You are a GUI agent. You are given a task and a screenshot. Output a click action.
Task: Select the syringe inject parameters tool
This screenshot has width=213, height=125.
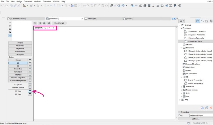pyautogui.click(x=19, y=5)
